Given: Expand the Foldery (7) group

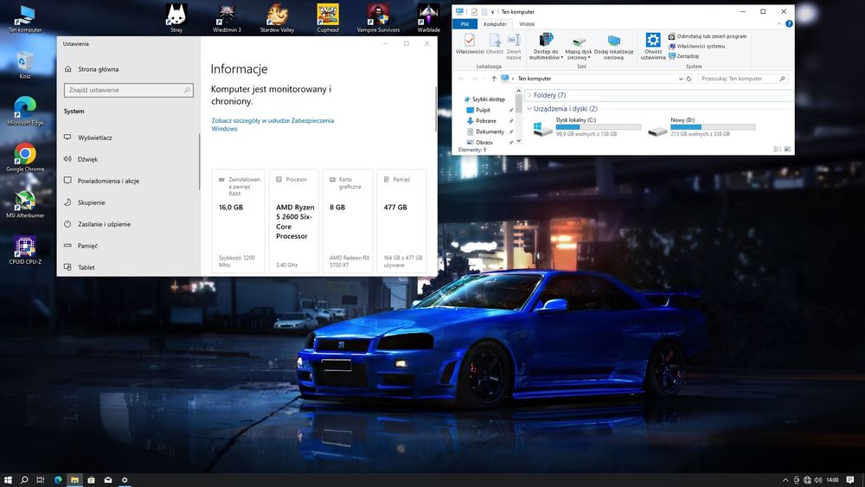Looking at the screenshot, I should coord(529,95).
